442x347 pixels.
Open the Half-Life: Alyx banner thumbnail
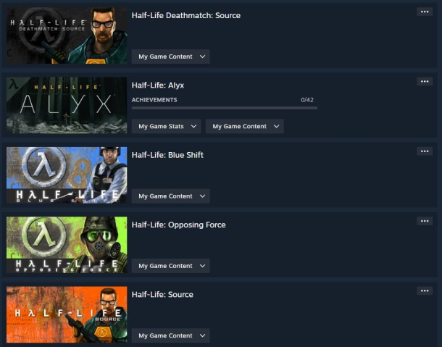(67, 105)
